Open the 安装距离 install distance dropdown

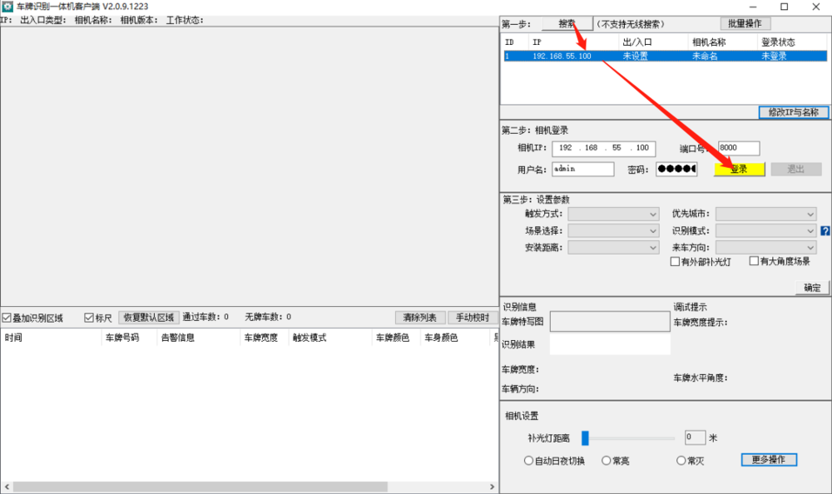click(613, 248)
